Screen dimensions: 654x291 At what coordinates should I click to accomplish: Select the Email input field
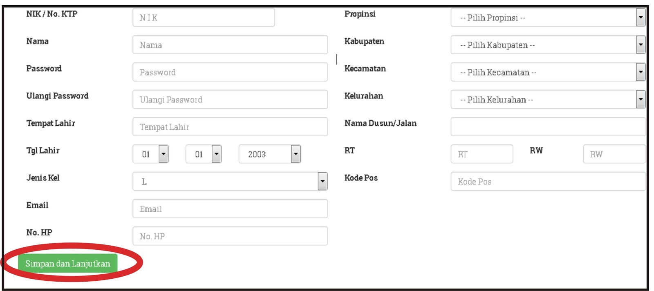coord(230,209)
